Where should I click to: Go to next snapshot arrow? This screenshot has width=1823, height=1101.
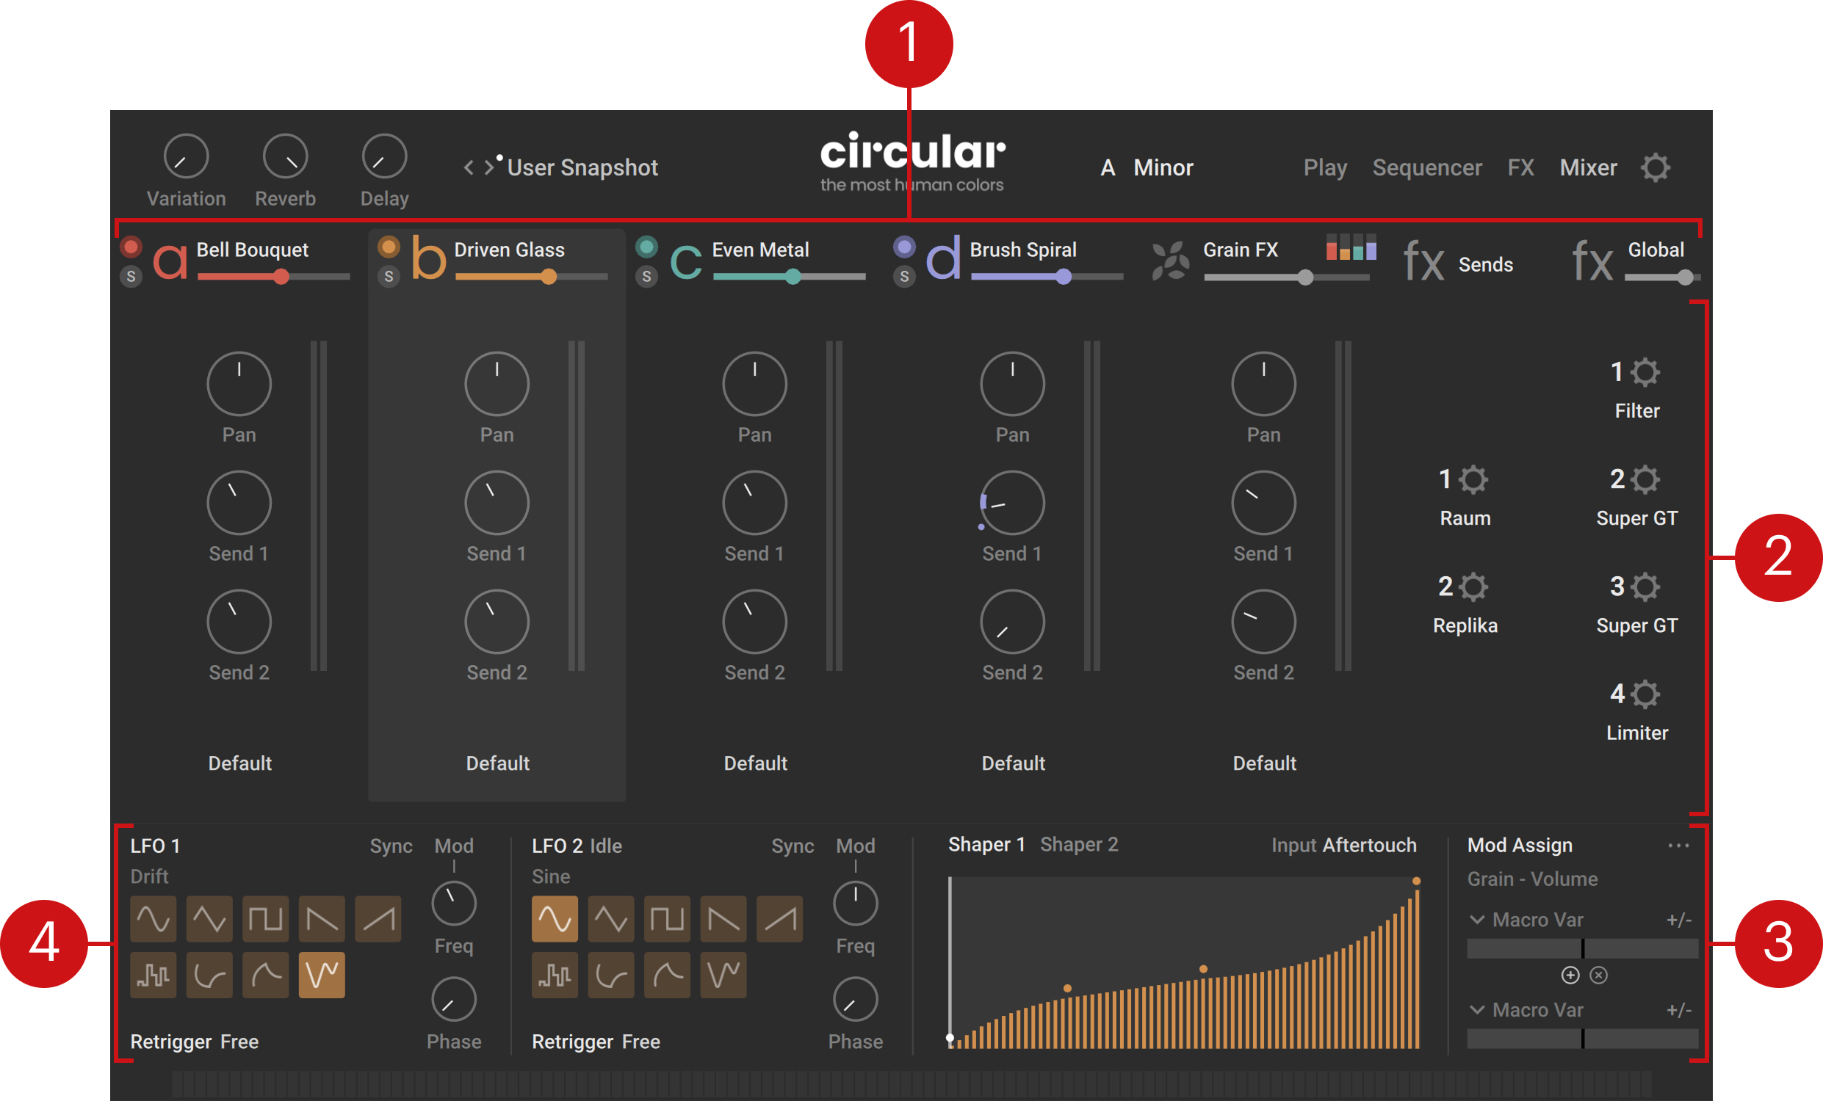pos(489,168)
